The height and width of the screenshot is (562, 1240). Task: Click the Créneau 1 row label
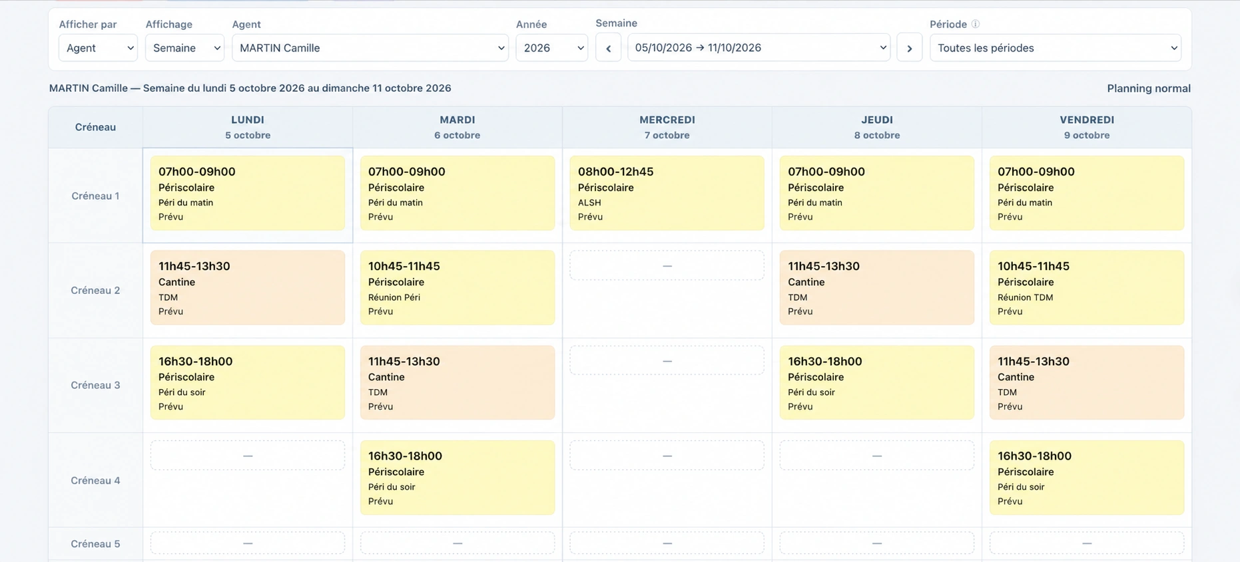coord(95,196)
